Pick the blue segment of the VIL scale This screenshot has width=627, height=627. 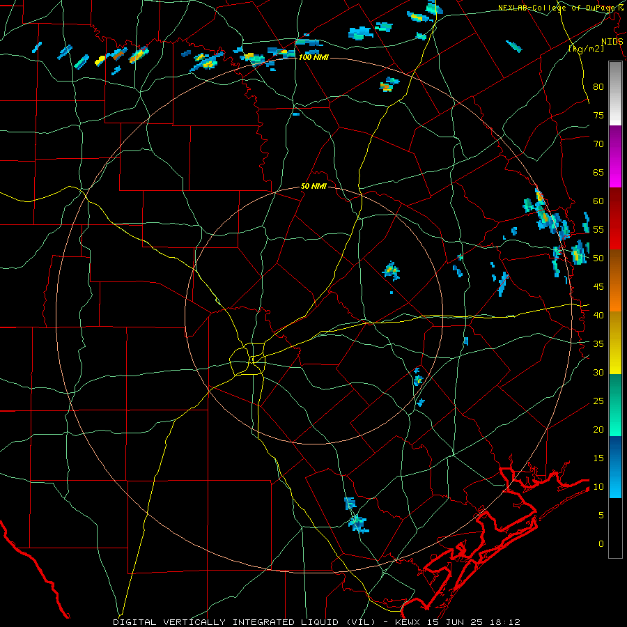click(615, 467)
